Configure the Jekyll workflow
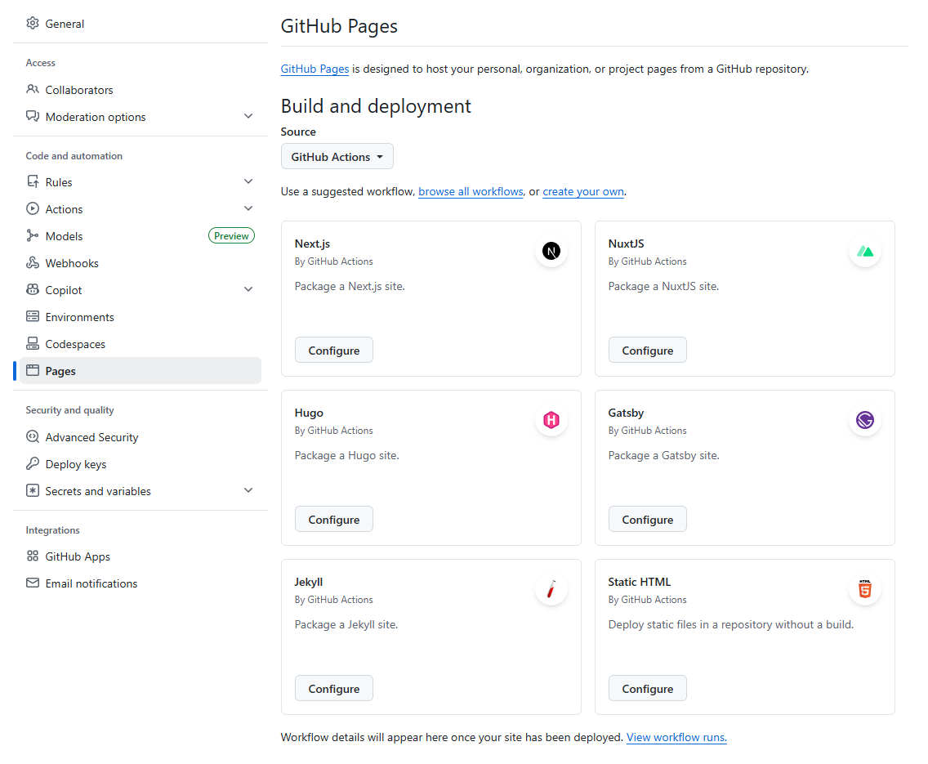Viewport: 928px width, 764px height. (x=334, y=689)
